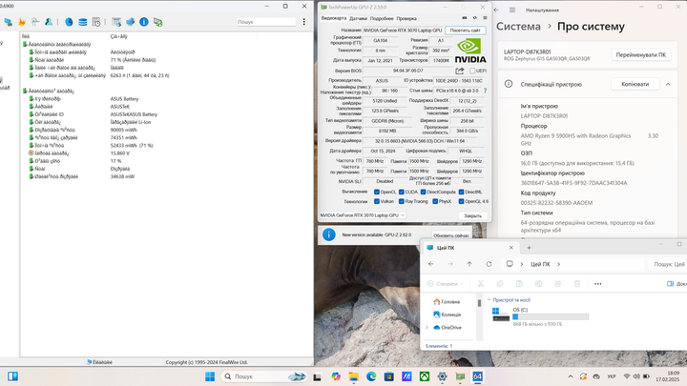Image resolution: width=687 pixels, height=386 pixels.
Task: Click Система breadcrumb in Settings
Action: point(518,27)
